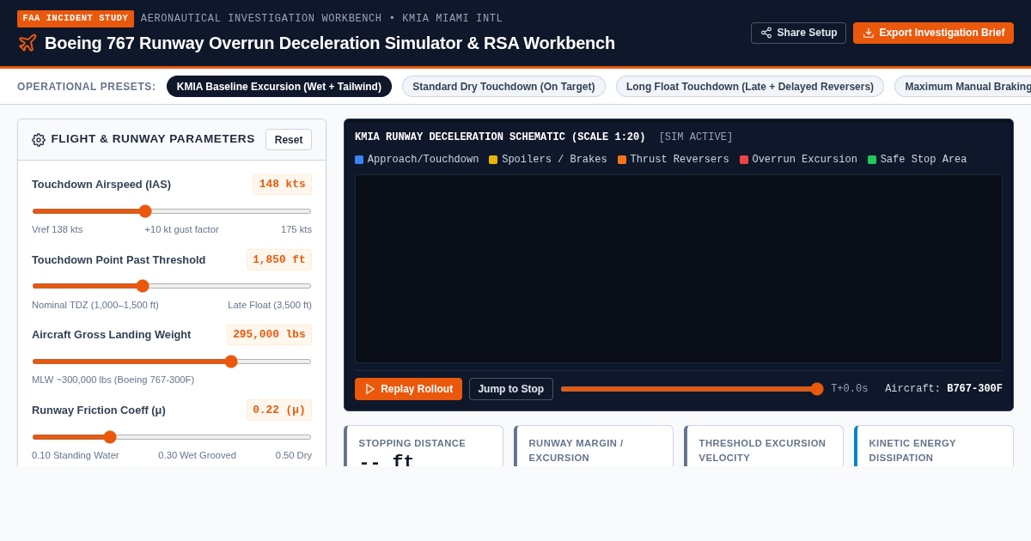Click the T+0.0s time readout
Screen dimensions: 1031x541
(849, 389)
